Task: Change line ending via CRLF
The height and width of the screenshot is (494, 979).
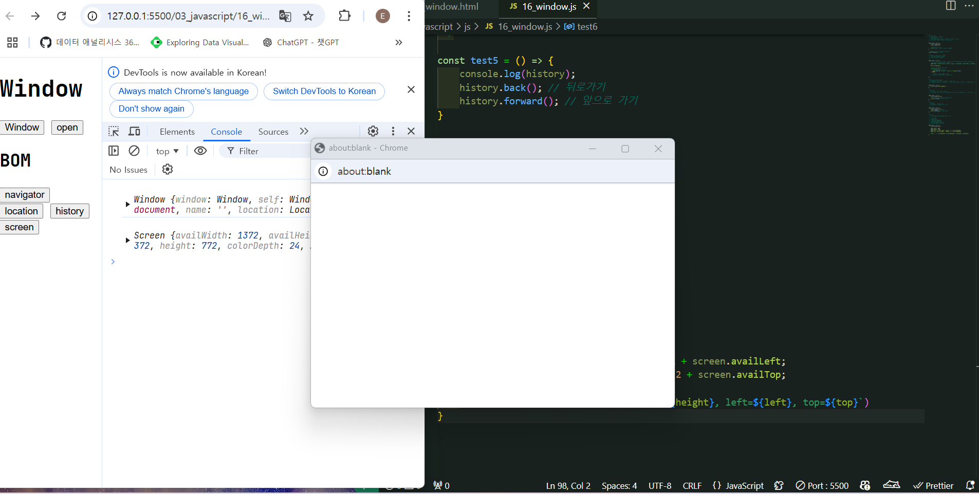Action: point(692,485)
